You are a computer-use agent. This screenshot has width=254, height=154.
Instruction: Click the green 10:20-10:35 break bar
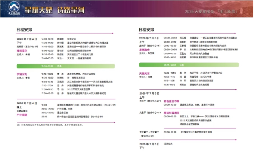(189, 65)
